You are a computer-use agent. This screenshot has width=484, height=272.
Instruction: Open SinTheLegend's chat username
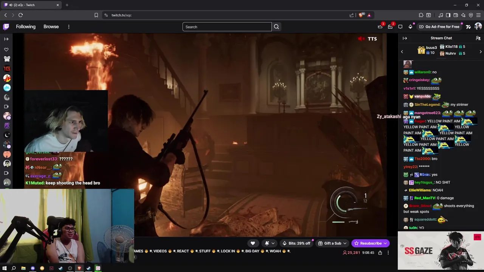[x=427, y=105]
